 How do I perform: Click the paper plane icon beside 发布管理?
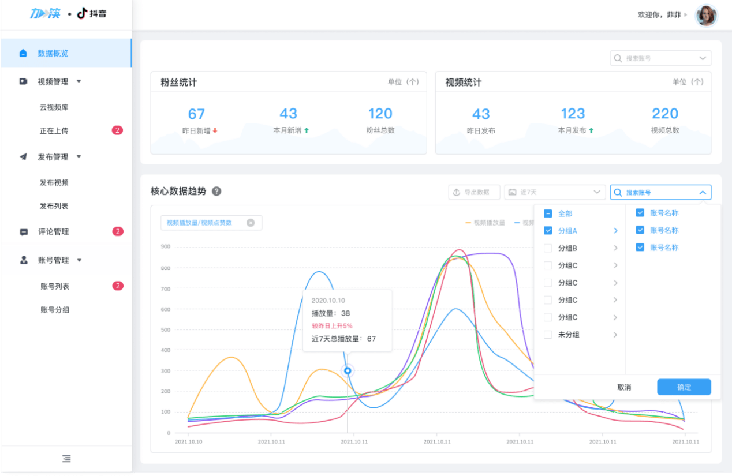(x=24, y=157)
